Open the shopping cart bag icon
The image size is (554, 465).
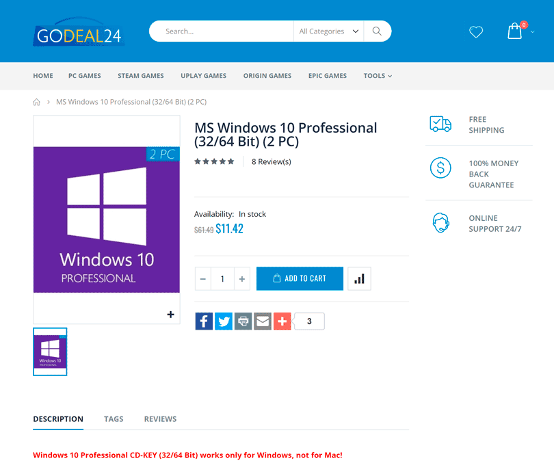[514, 31]
